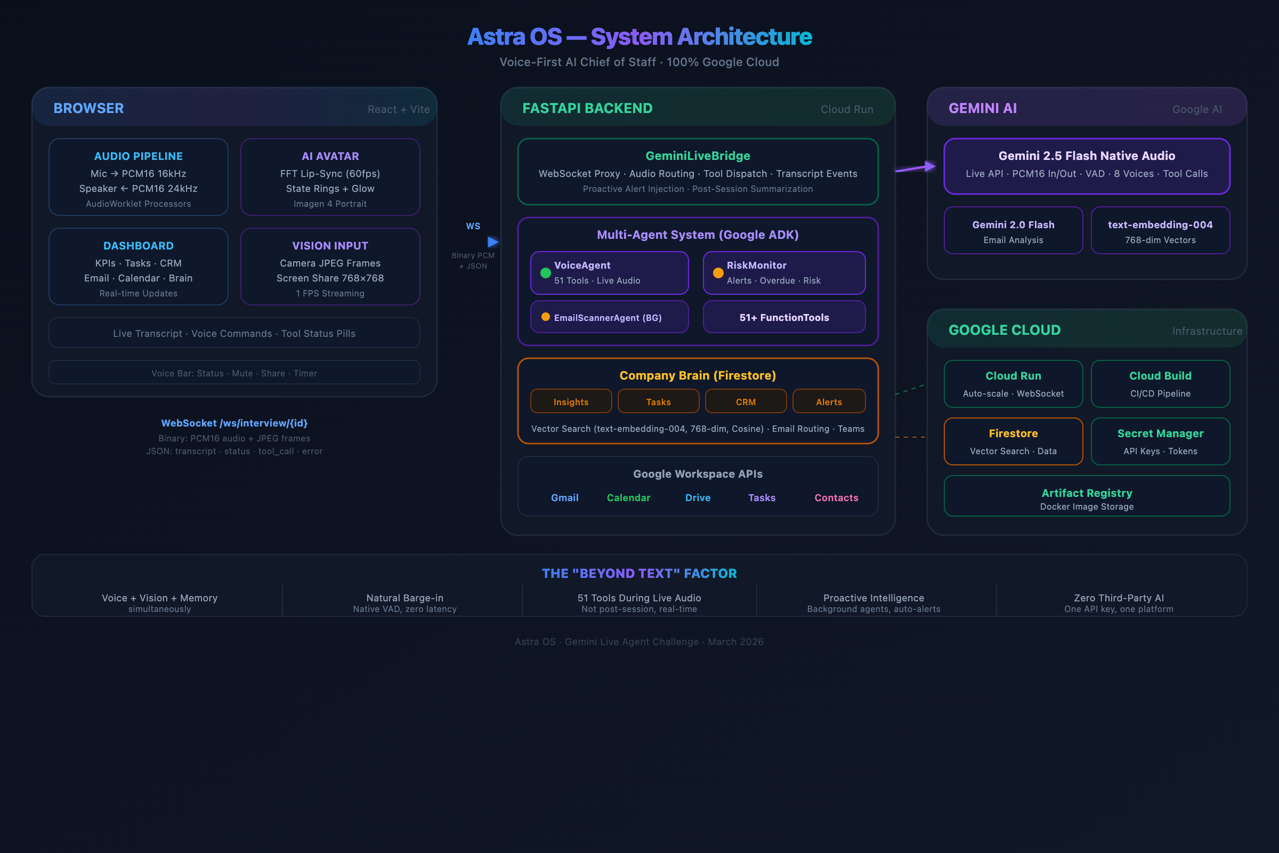Open the Gmail link under Workspace APIs
Image resolution: width=1279 pixels, height=853 pixels.
pyautogui.click(x=564, y=498)
